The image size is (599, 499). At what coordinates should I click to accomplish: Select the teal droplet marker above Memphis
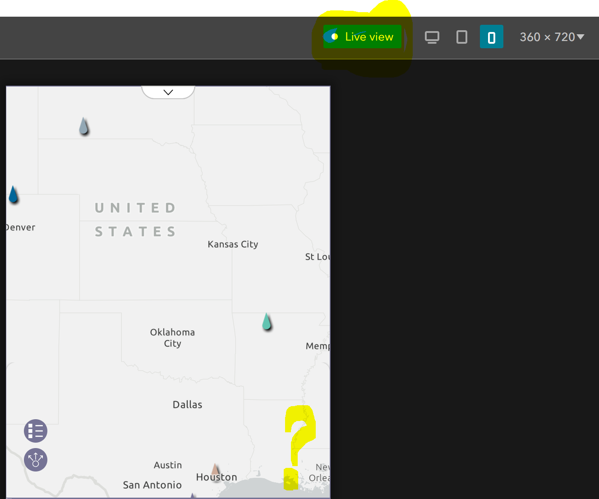coord(267,321)
